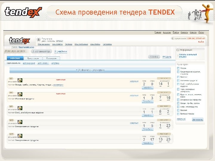The height and width of the screenshot is (161, 215).
Task: Select the Я организатор view
Action: [x=42, y=51]
